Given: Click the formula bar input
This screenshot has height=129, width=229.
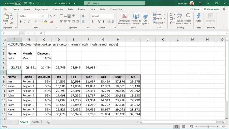Looking at the screenshot, I should pyautogui.click(x=135, y=33).
